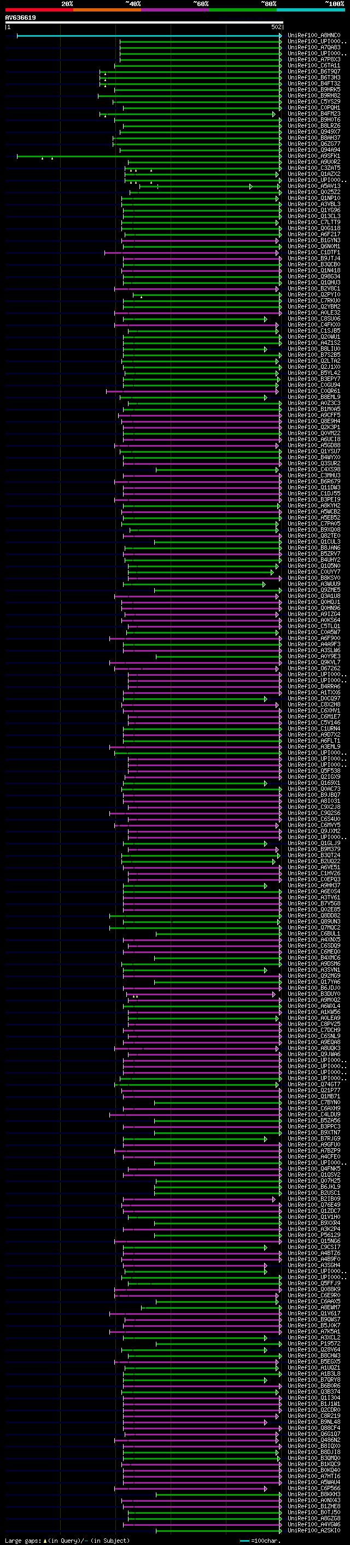Open hit UniRef100_B8LIU0
The width and height of the screenshot is (350, 1545).
313,349
